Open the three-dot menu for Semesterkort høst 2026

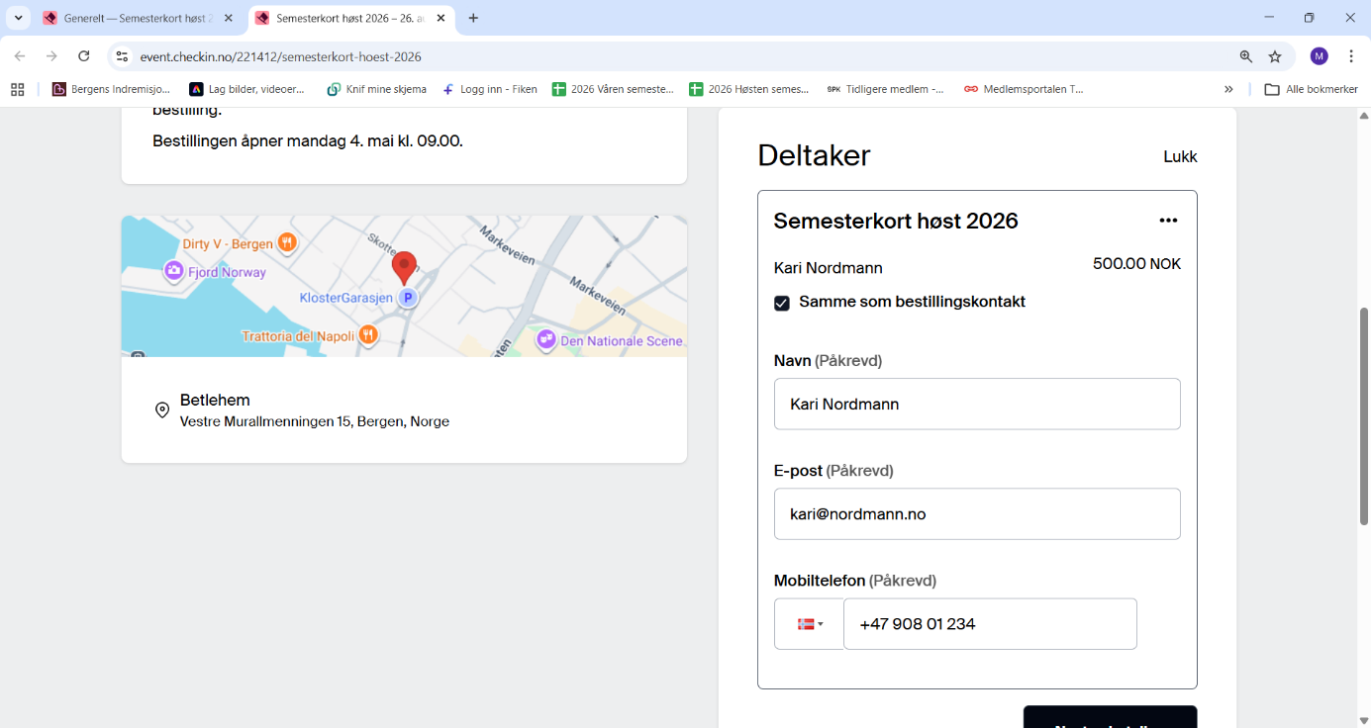click(x=1168, y=221)
